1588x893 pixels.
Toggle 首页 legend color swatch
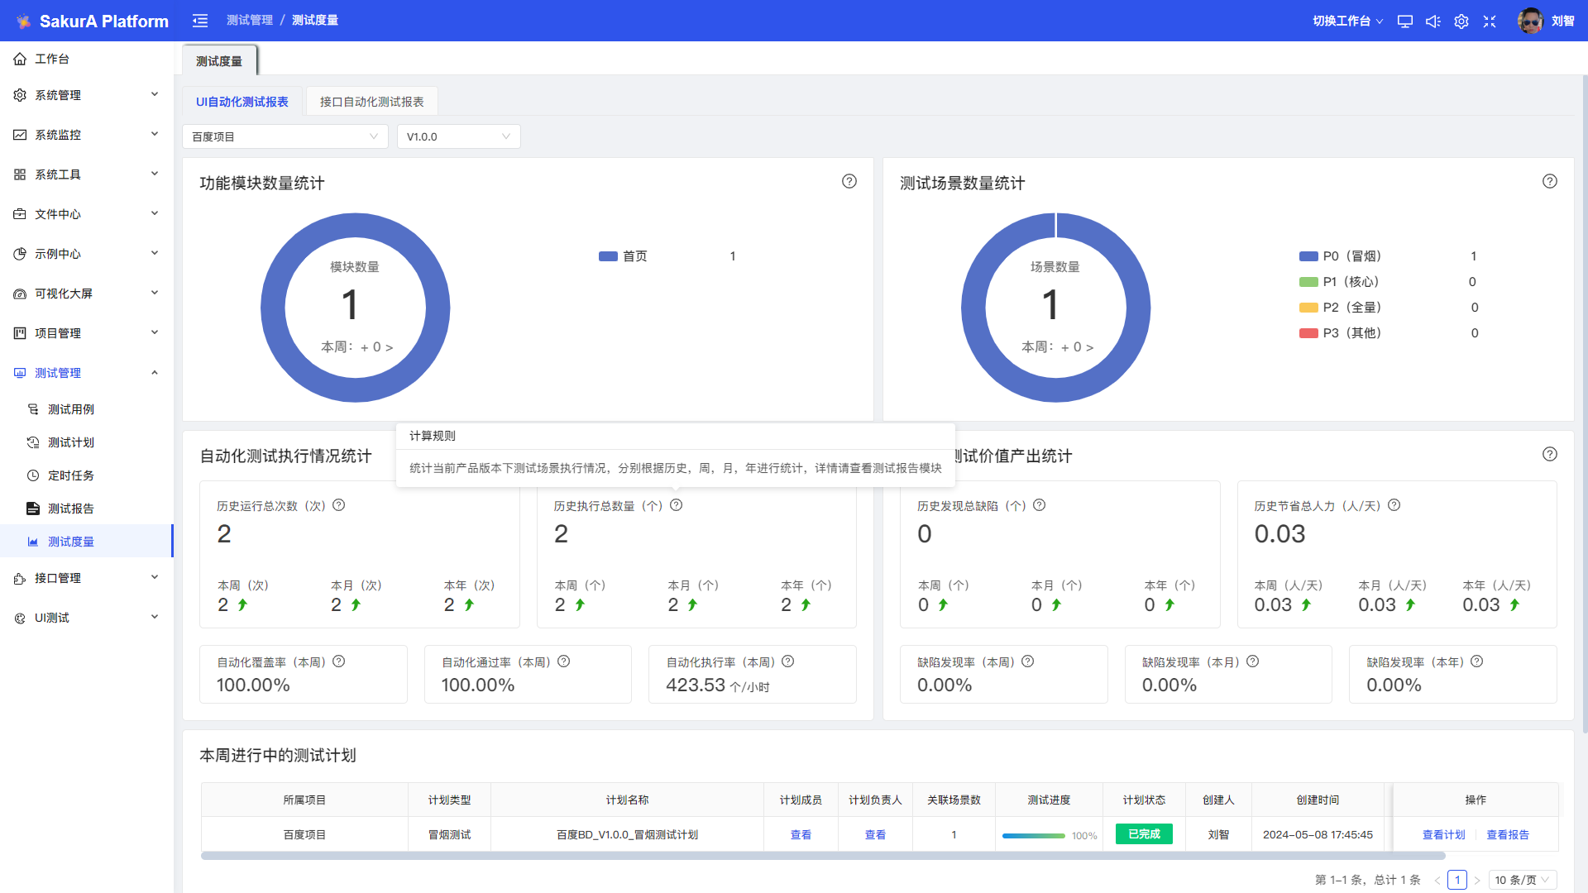(x=608, y=256)
